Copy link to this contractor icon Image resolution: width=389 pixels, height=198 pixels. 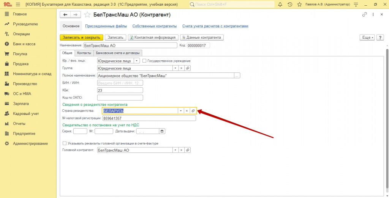[364, 15]
